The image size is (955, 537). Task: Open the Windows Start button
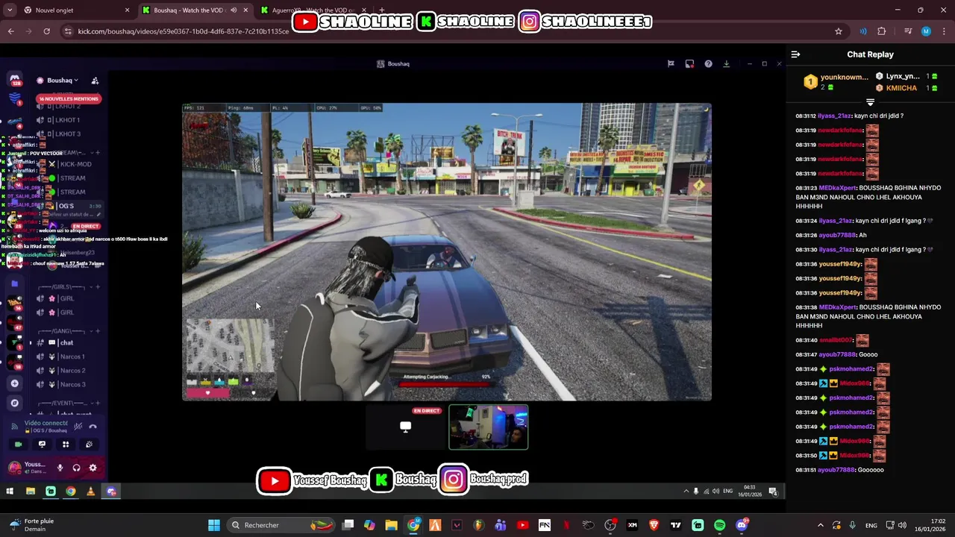[x=214, y=525]
